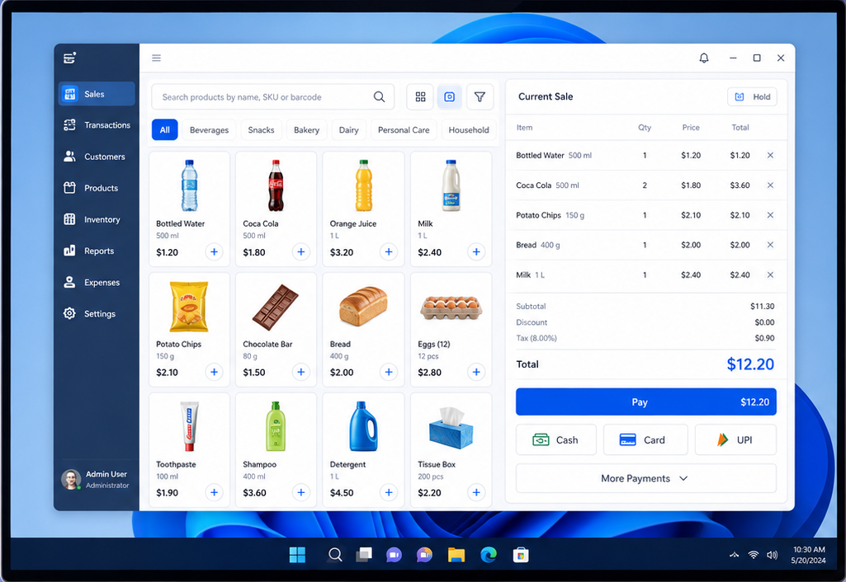
Task: Click the taskbar volume icon
Action: click(x=772, y=555)
